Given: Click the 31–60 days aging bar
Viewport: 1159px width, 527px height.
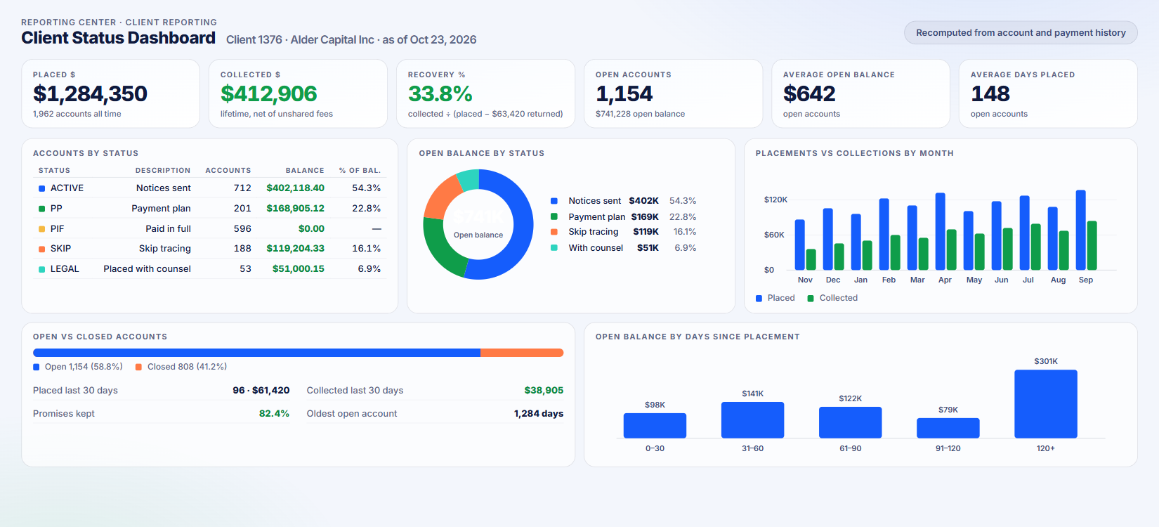Looking at the screenshot, I should (752, 420).
